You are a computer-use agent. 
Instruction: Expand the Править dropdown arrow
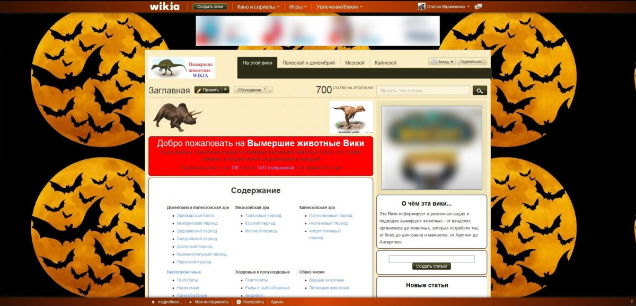(225, 90)
